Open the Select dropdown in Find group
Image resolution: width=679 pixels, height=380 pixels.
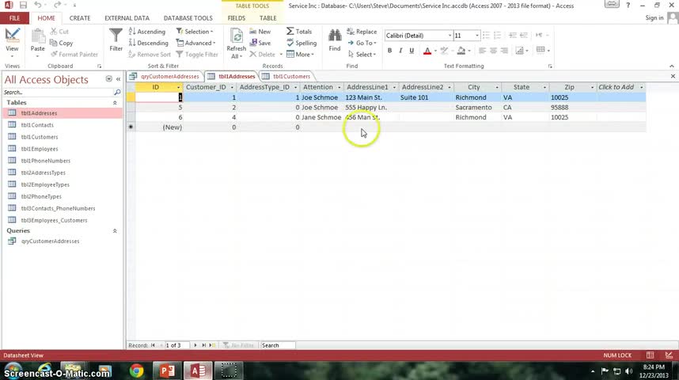[x=362, y=55]
